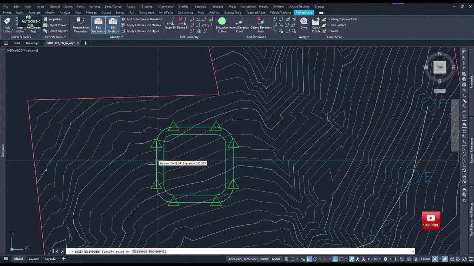
Task: Click Add to Surface as Breakline
Action: [x=141, y=19]
